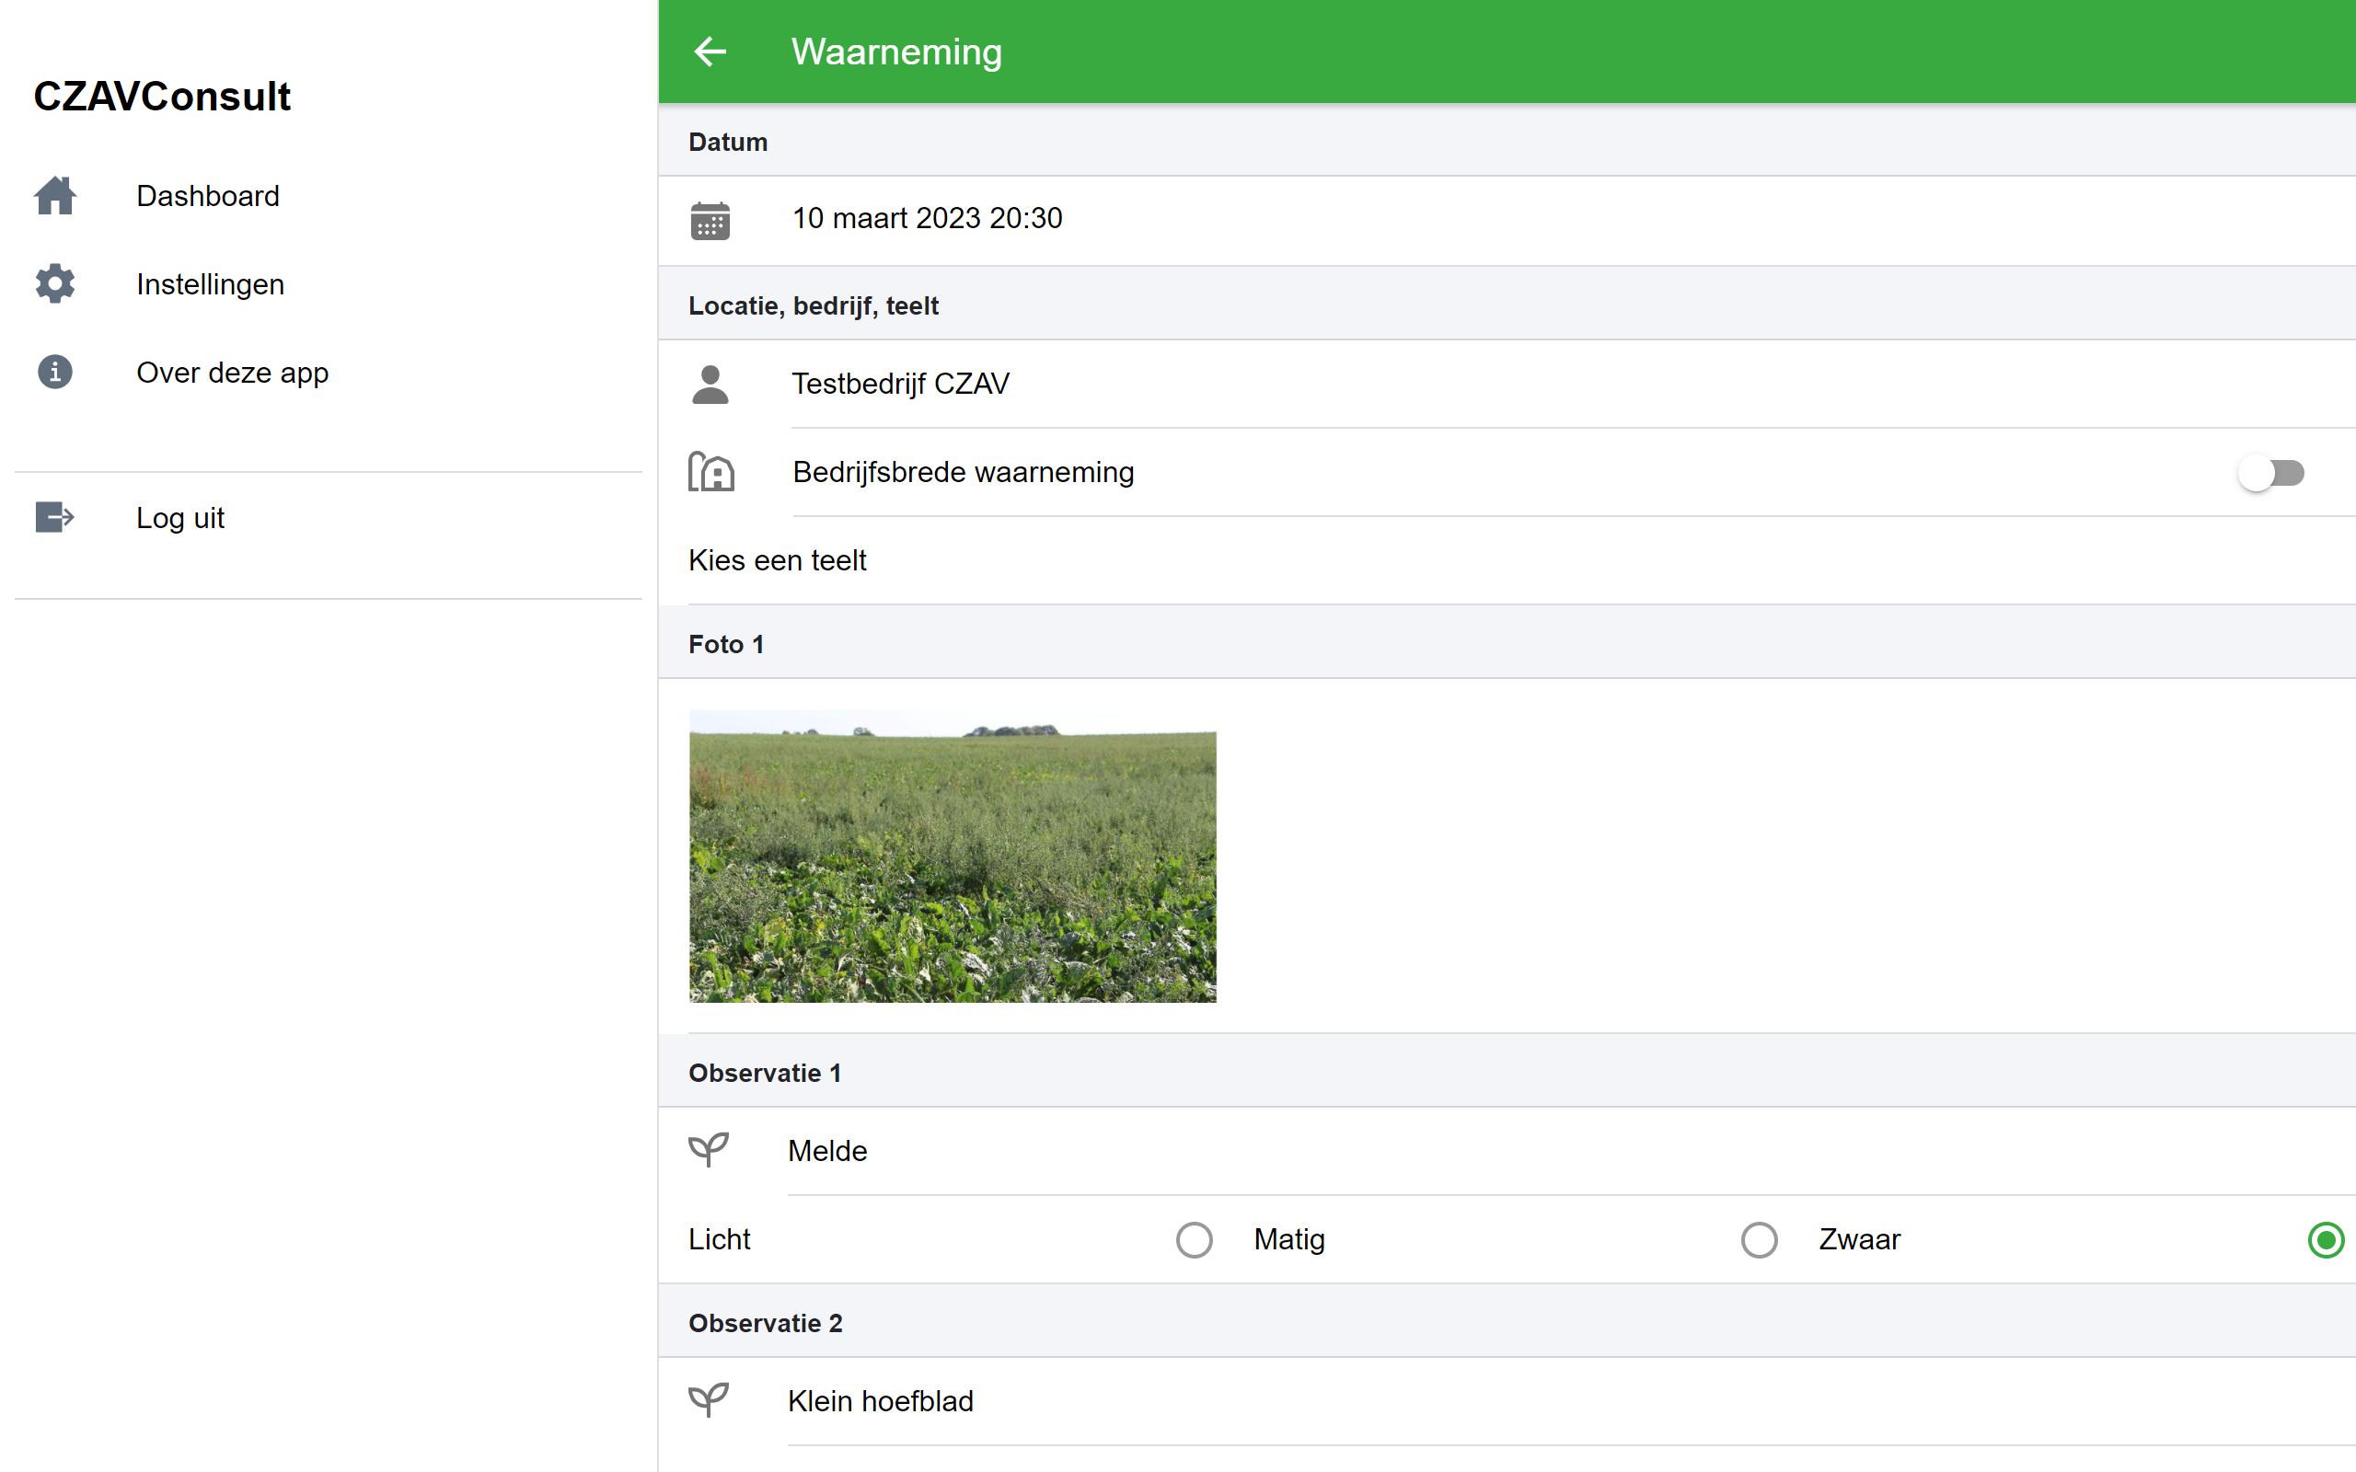Open Dashboard from the sidebar
The width and height of the screenshot is (2356, 1472).
click(329, 196)
